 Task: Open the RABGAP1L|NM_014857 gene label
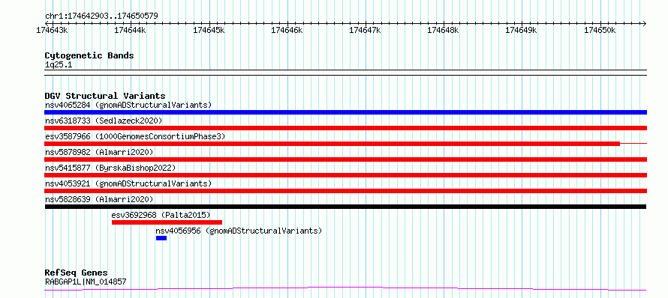tap(86, 282)
